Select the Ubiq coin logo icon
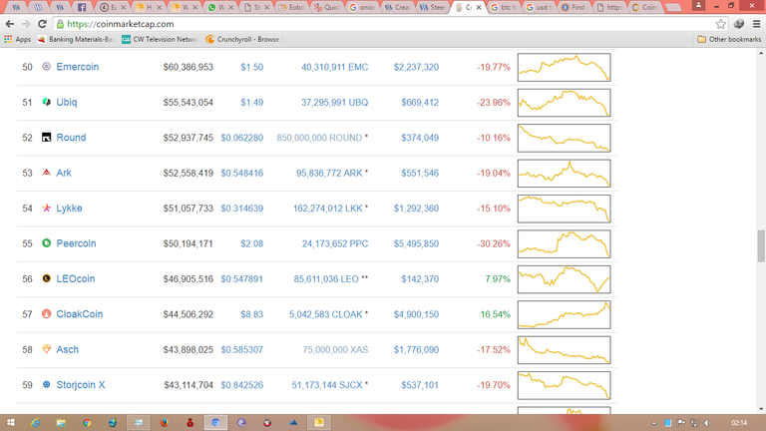The height and width of the screenshot is (431, 766). (x=47, y=102)
